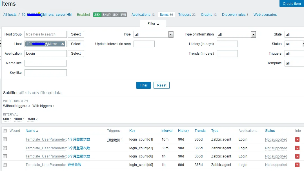Click Select next to Application field

[76, 54]
